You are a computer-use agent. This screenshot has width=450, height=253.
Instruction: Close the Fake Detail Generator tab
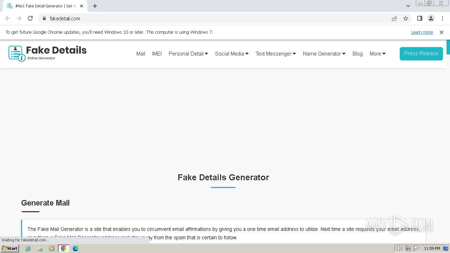82,6
